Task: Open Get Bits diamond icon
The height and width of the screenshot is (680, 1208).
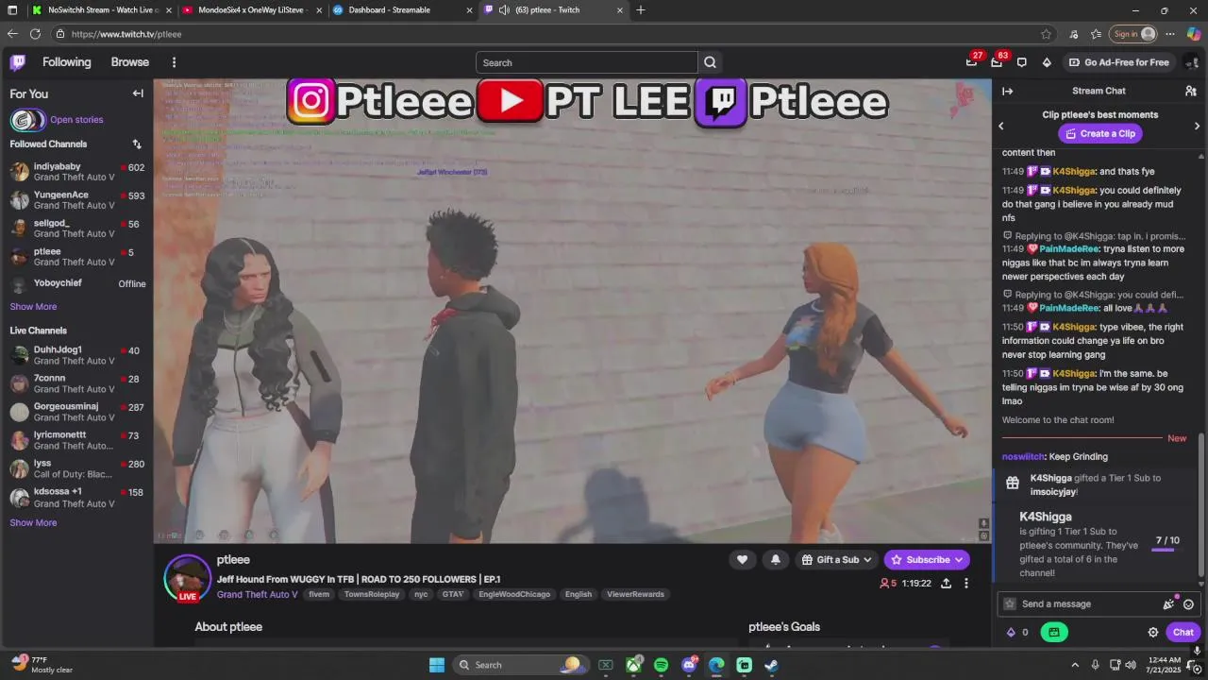Action: point(1047,62)
